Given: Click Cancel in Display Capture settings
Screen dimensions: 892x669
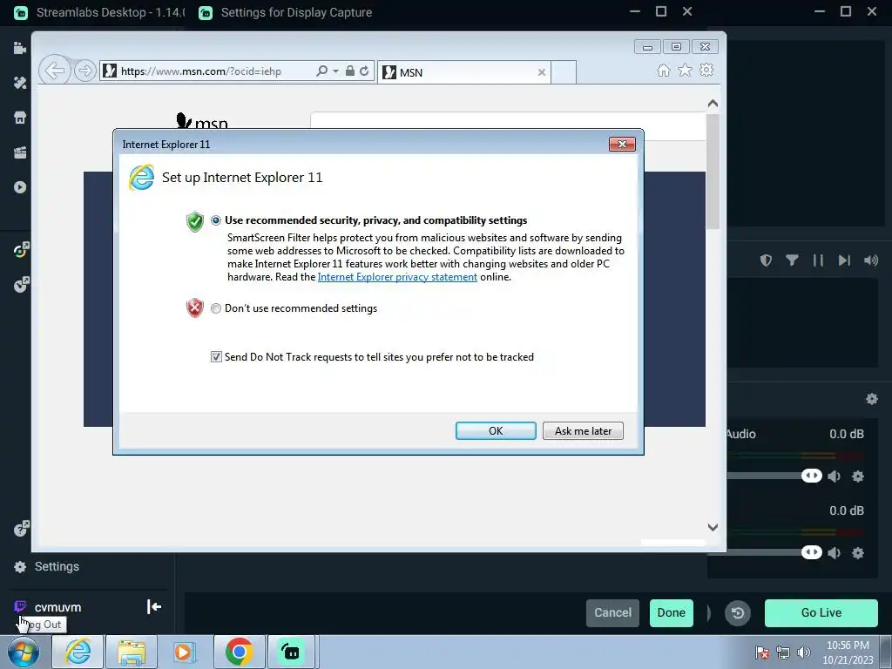Looking at the screenshot, I should (x=612, y=613).
